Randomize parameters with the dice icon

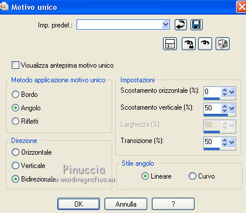tap(223, 44)
